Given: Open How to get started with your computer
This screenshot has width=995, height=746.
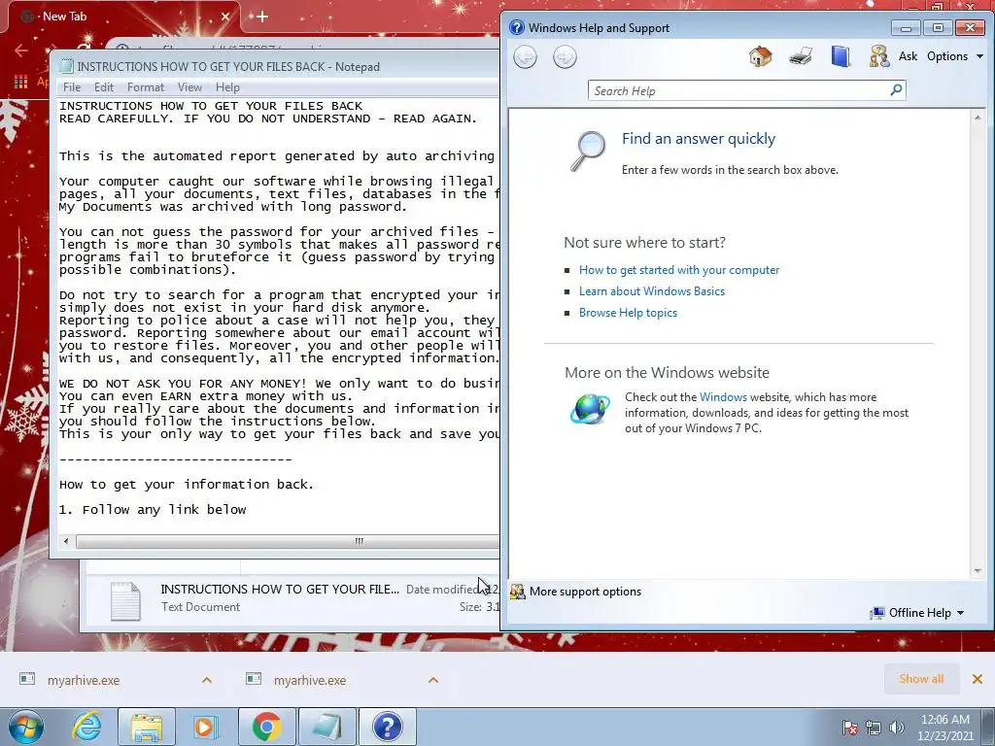Looking at the screenshot, I should (x=679, y=270).
